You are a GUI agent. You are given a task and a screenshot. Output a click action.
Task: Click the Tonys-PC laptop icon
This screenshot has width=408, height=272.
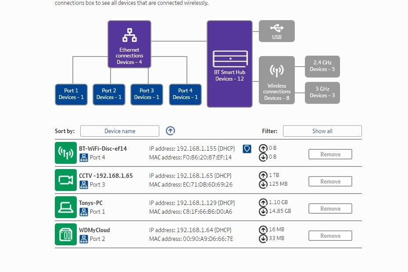coord(66,207)
